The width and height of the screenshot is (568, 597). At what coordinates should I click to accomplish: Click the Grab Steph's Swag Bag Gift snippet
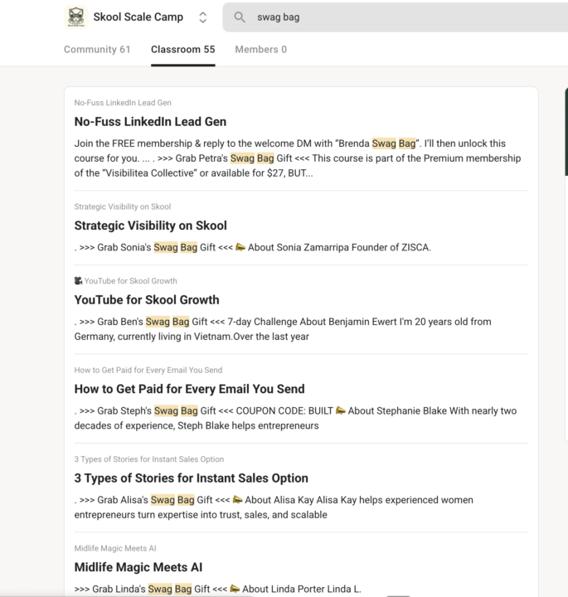(x=295, y=418)
